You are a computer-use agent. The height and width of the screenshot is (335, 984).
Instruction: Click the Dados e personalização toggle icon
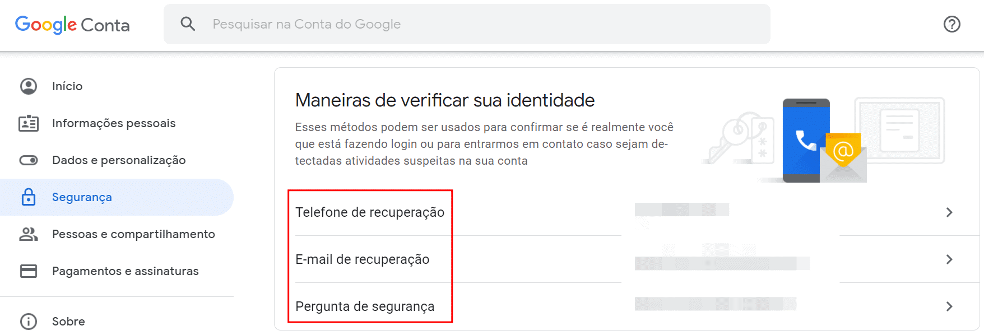click(29, 160)
